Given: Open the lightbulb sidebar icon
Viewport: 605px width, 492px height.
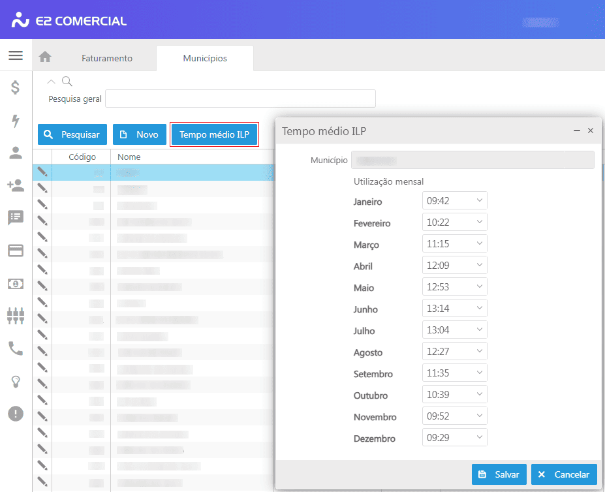Looking at the screenshot, I should tap(16, 382).
